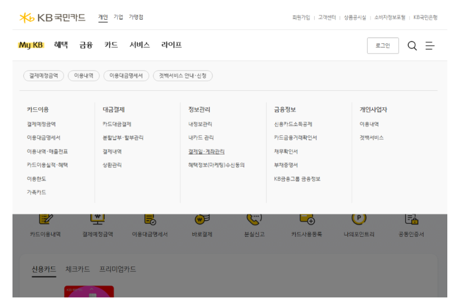Open the search magnifier icon
Image resolution: width=461 pixels, height=298 pixels.
pos(412,46)
